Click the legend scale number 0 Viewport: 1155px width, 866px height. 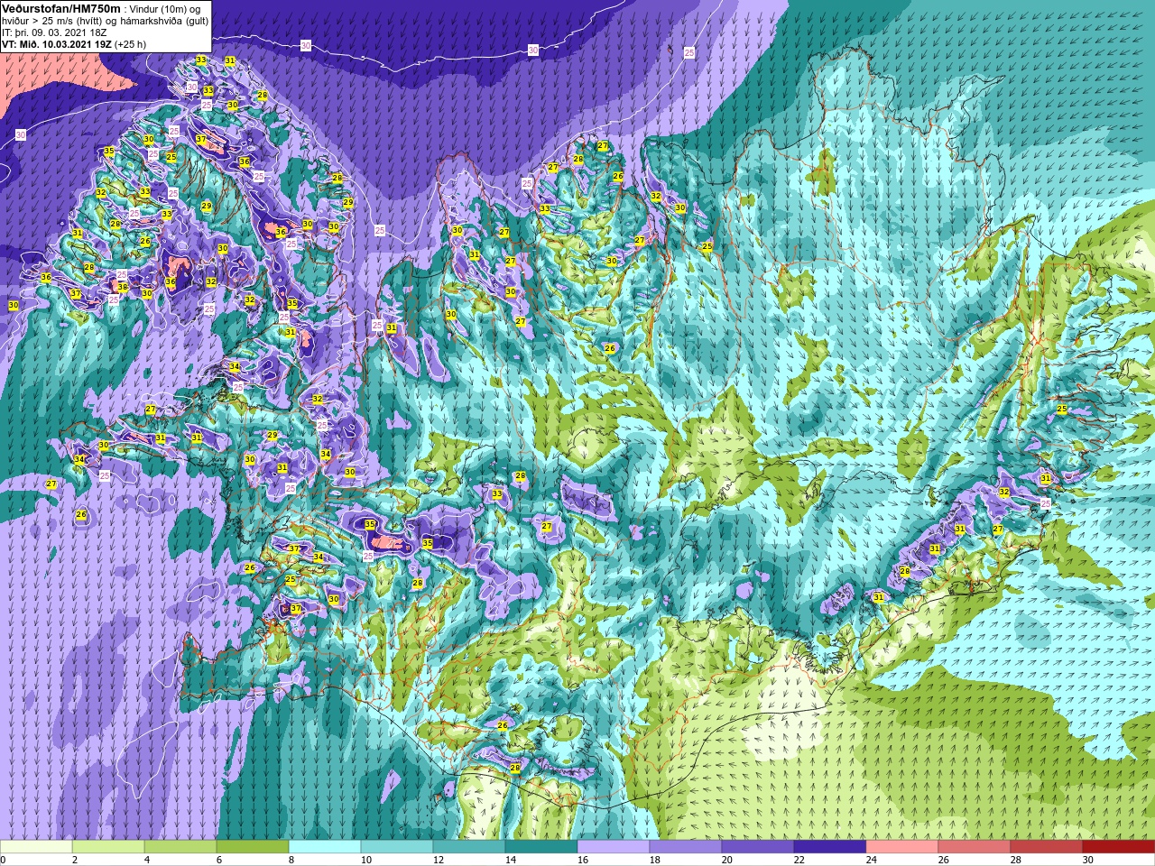(x=4, y=860)
